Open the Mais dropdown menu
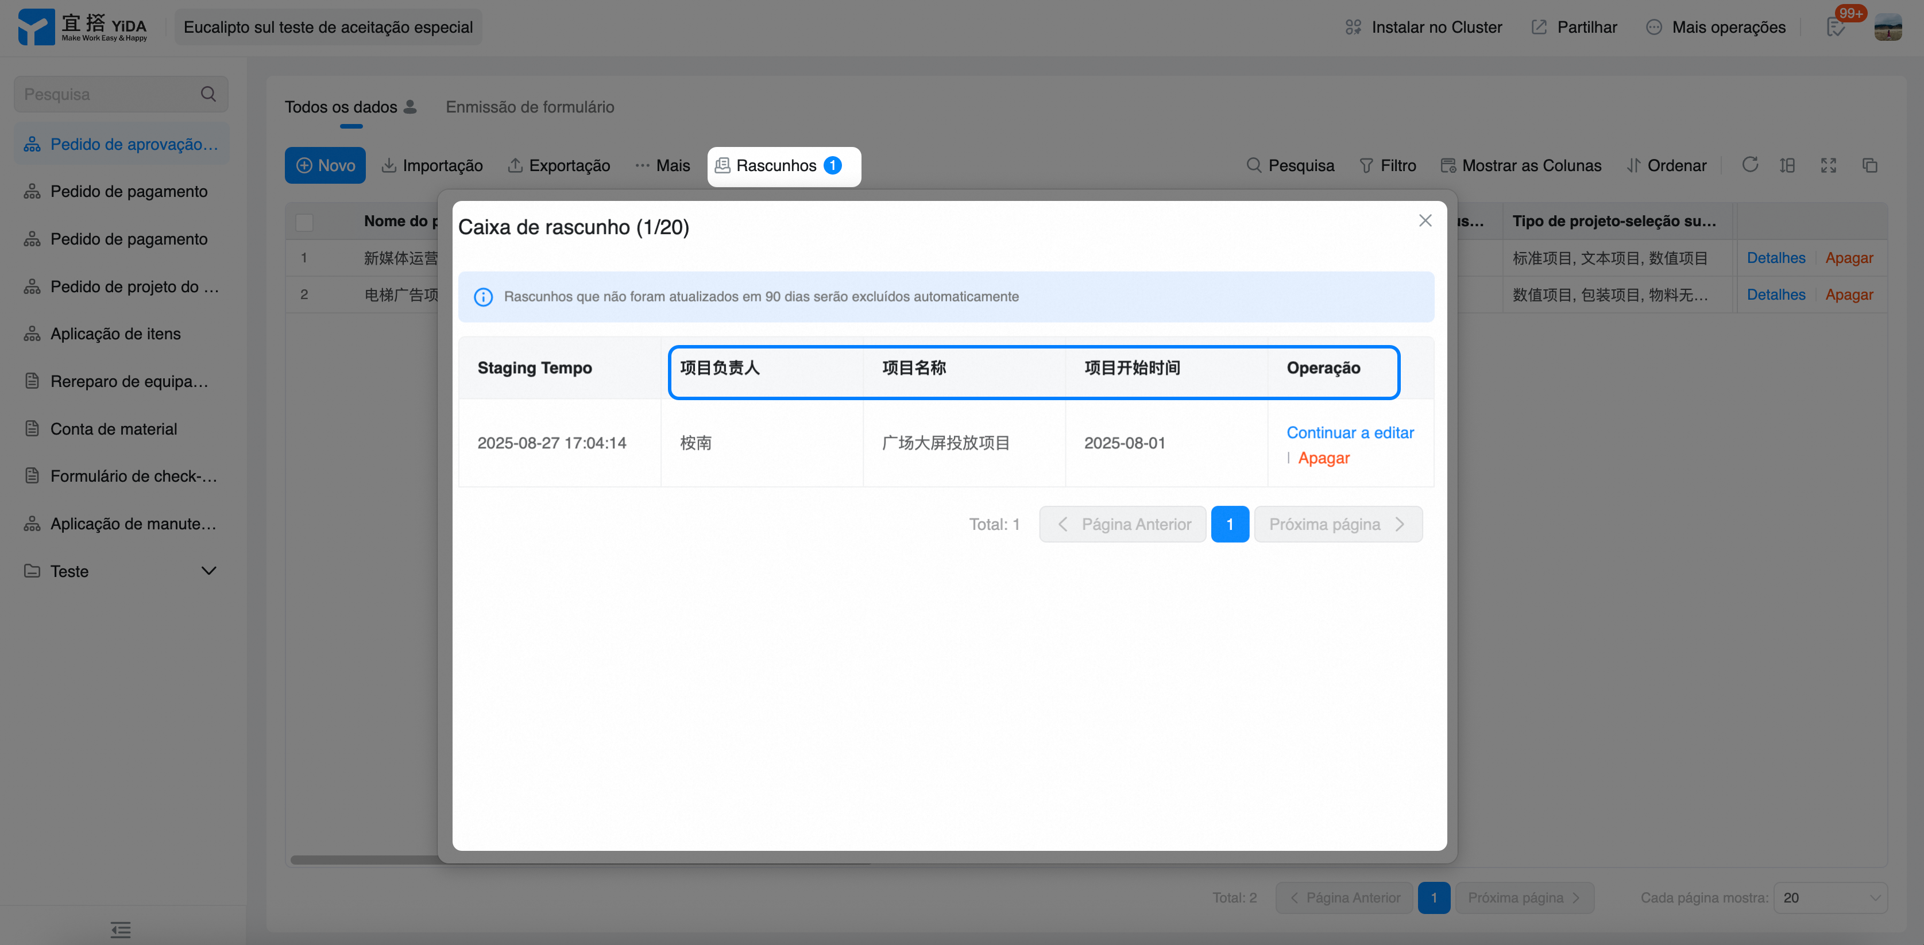The width and height of the screenshot is (1924, 945). click(x=663, y=166)
